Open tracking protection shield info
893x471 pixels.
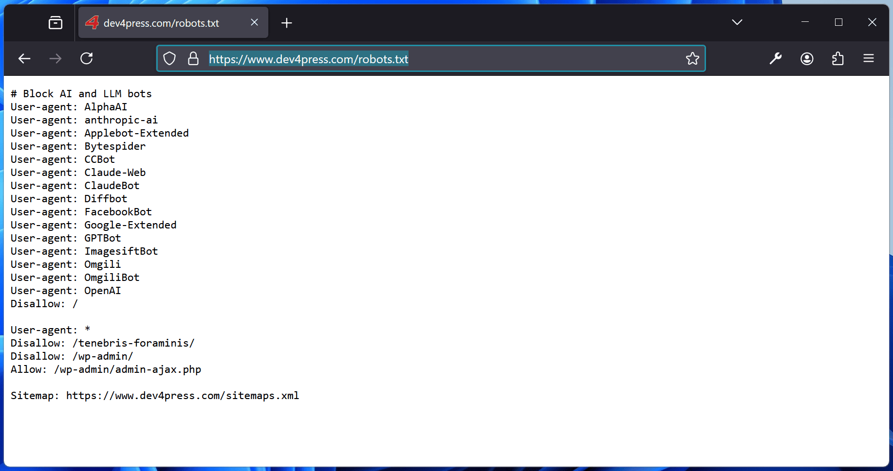(169, 59)
